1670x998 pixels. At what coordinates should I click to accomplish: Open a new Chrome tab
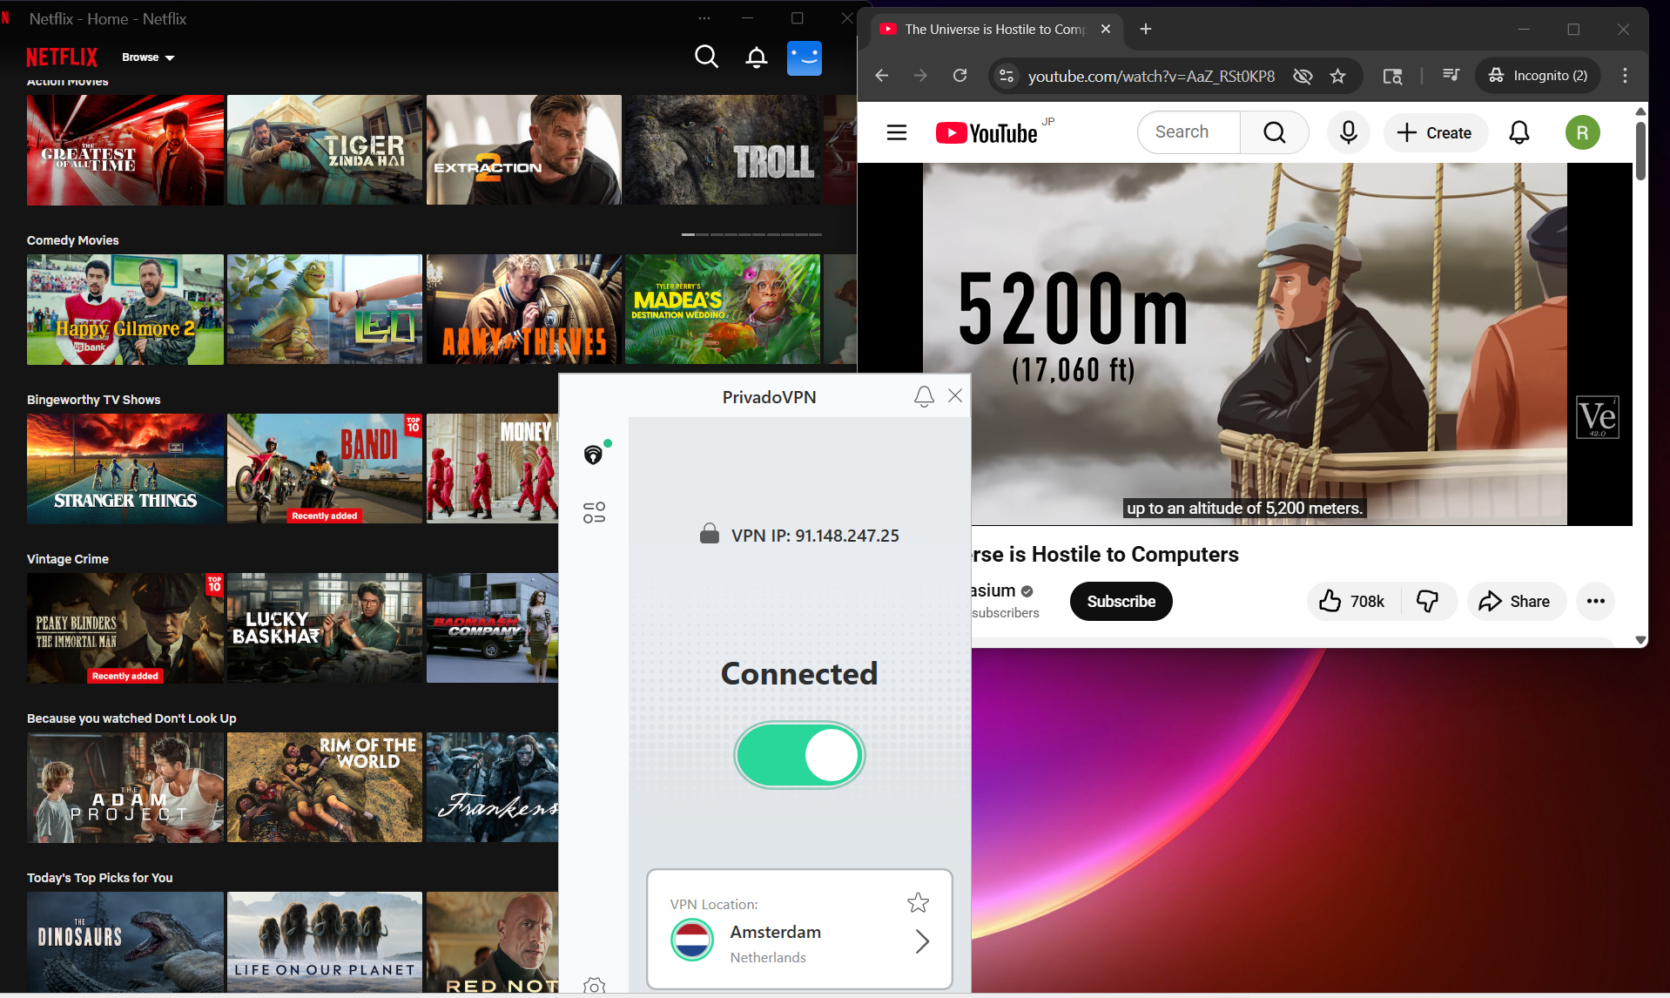pos(1146,29)
